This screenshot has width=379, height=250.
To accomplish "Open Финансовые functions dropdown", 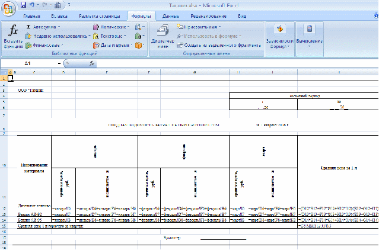I will [x=44, y=45].
